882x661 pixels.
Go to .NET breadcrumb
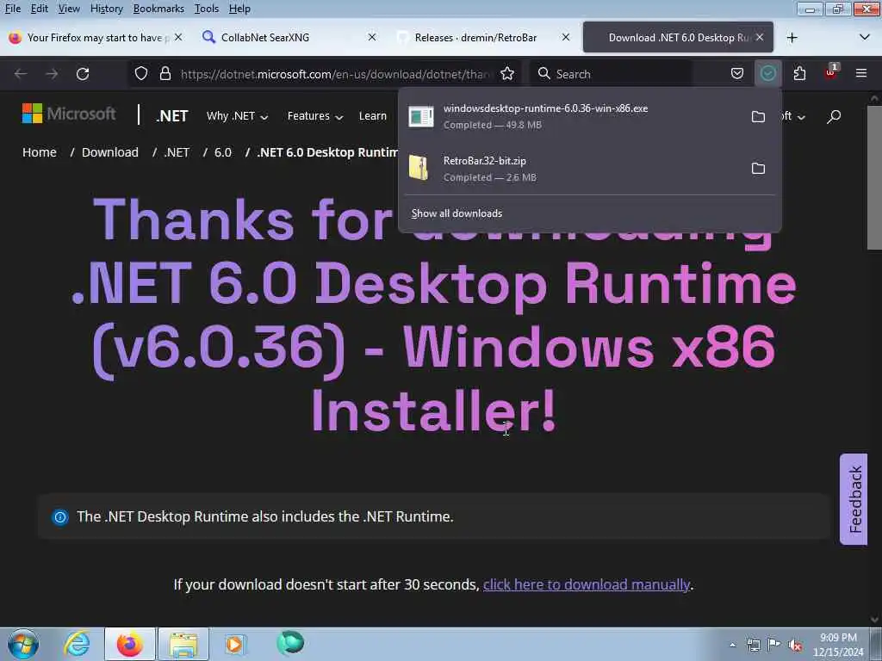177,152
